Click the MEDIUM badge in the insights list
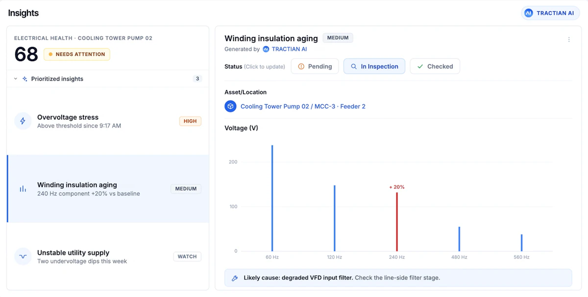This screenshot has width=588, height=297. point(186,189)
